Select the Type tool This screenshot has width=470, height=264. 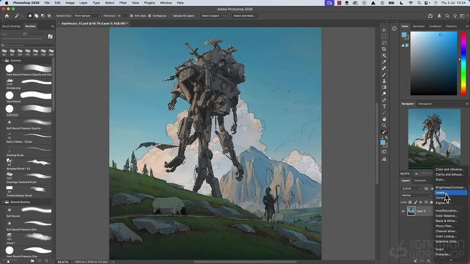[384, 106]
